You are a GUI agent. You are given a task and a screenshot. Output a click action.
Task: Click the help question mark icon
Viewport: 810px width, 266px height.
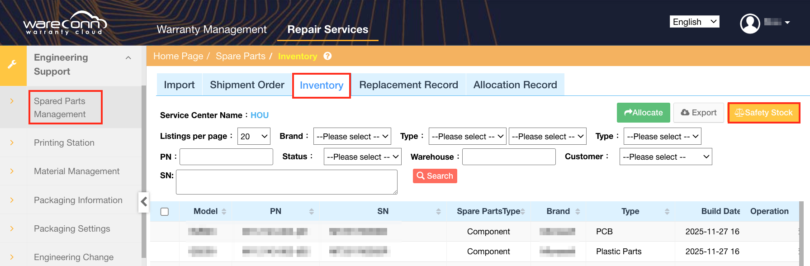click(x=327, y=56)
